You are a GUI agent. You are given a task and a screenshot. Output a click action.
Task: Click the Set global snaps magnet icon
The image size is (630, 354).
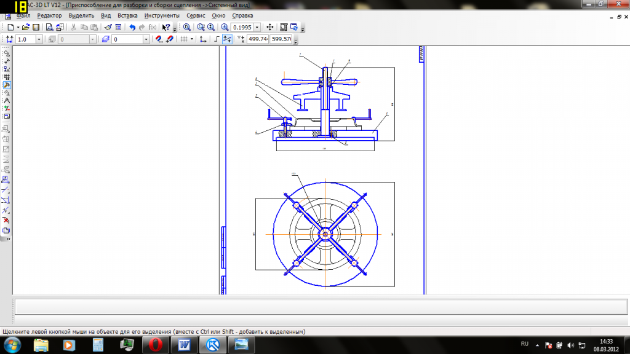[159, 39]
